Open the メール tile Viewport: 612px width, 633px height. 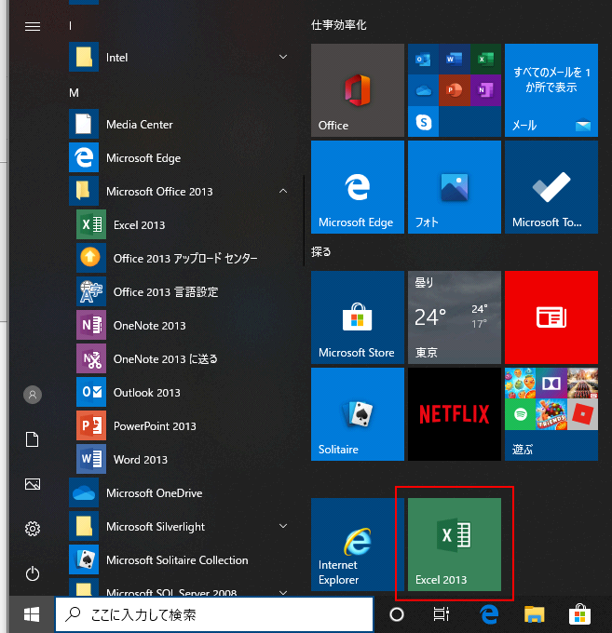[x=551, y=90]
